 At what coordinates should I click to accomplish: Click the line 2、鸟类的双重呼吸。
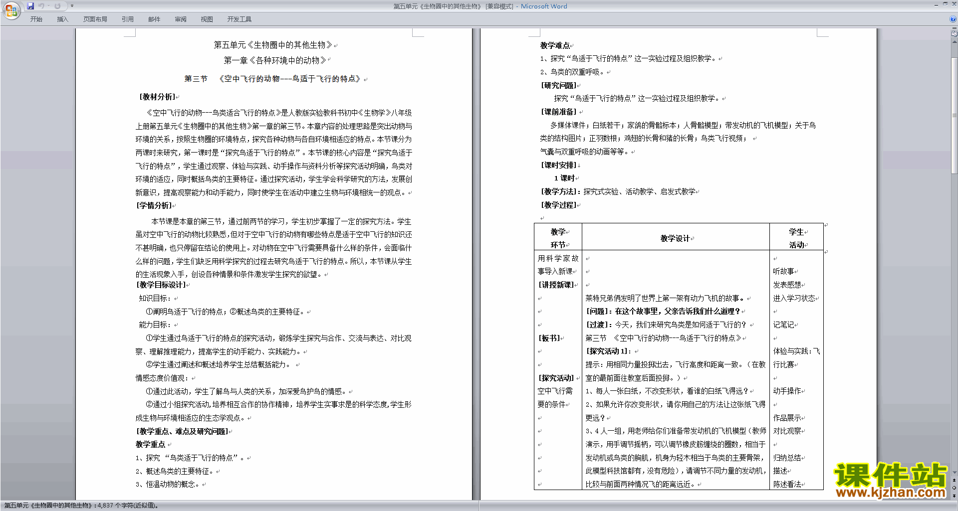coord(573,72)
